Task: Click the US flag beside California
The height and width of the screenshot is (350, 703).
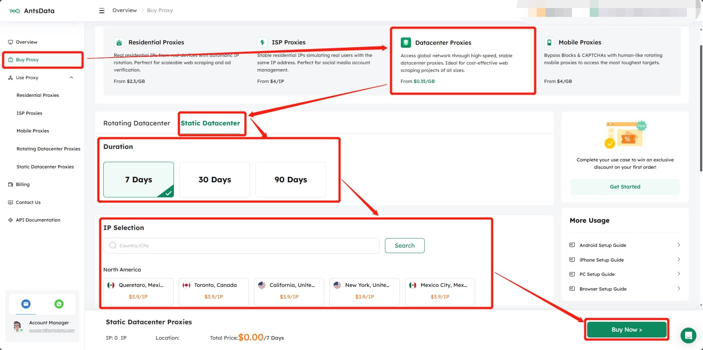Action: click(262, 285)
